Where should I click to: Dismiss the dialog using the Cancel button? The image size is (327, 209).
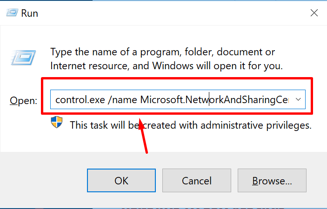pyautogui.click(x=197, y=181)
